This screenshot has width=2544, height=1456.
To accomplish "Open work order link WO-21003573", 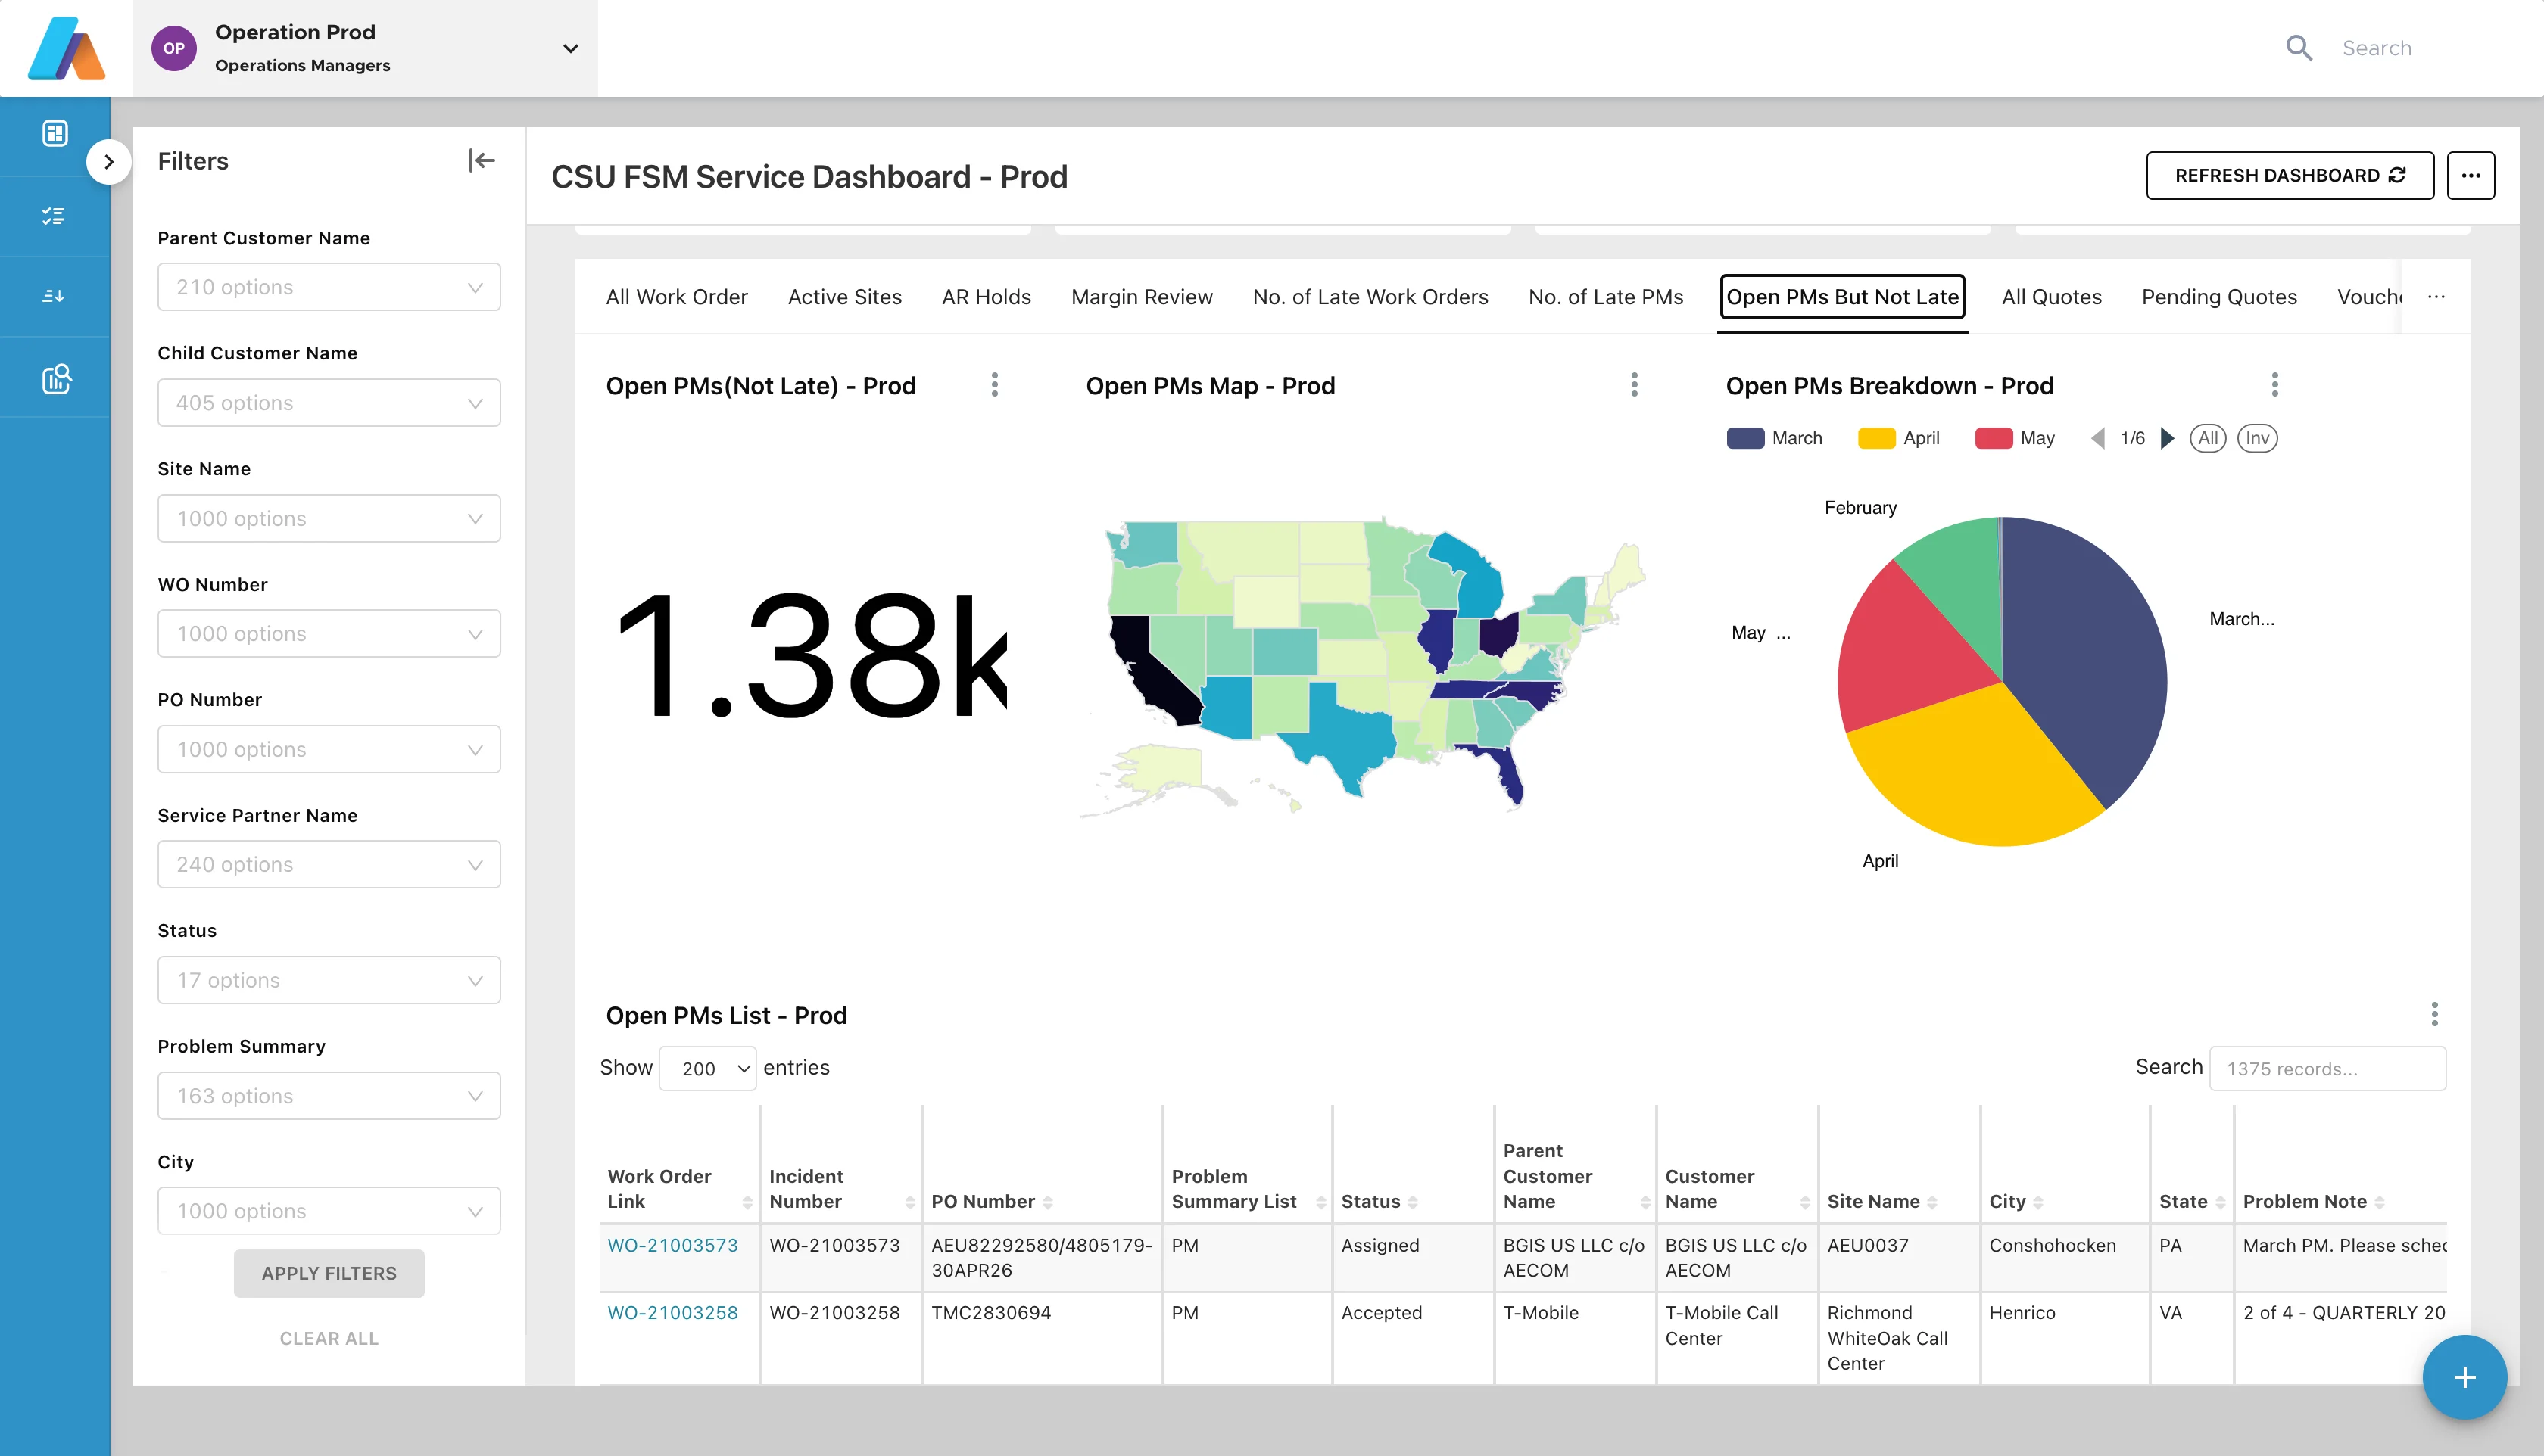I will tap(672, 1245).
